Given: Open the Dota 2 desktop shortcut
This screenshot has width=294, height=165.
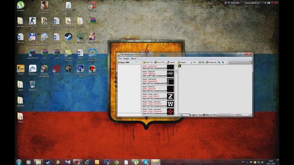Looking at the screenshot, I should [57, 70].
